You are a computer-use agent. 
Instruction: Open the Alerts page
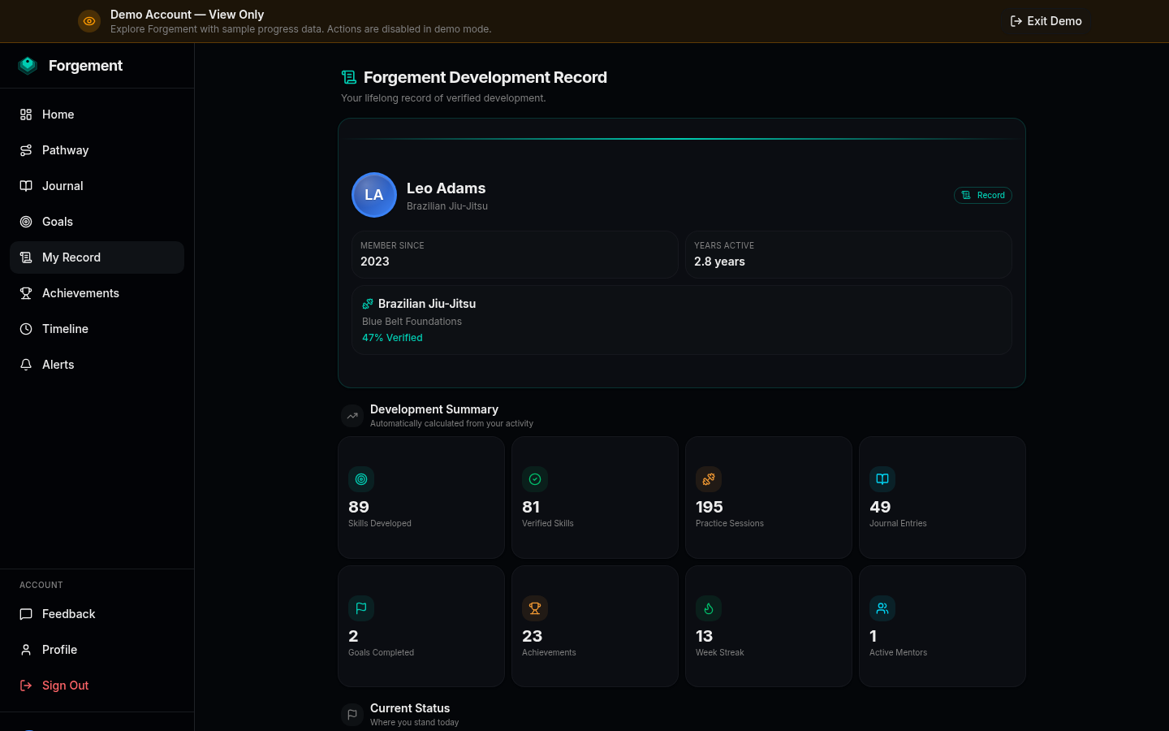click(x=97, y=365)
